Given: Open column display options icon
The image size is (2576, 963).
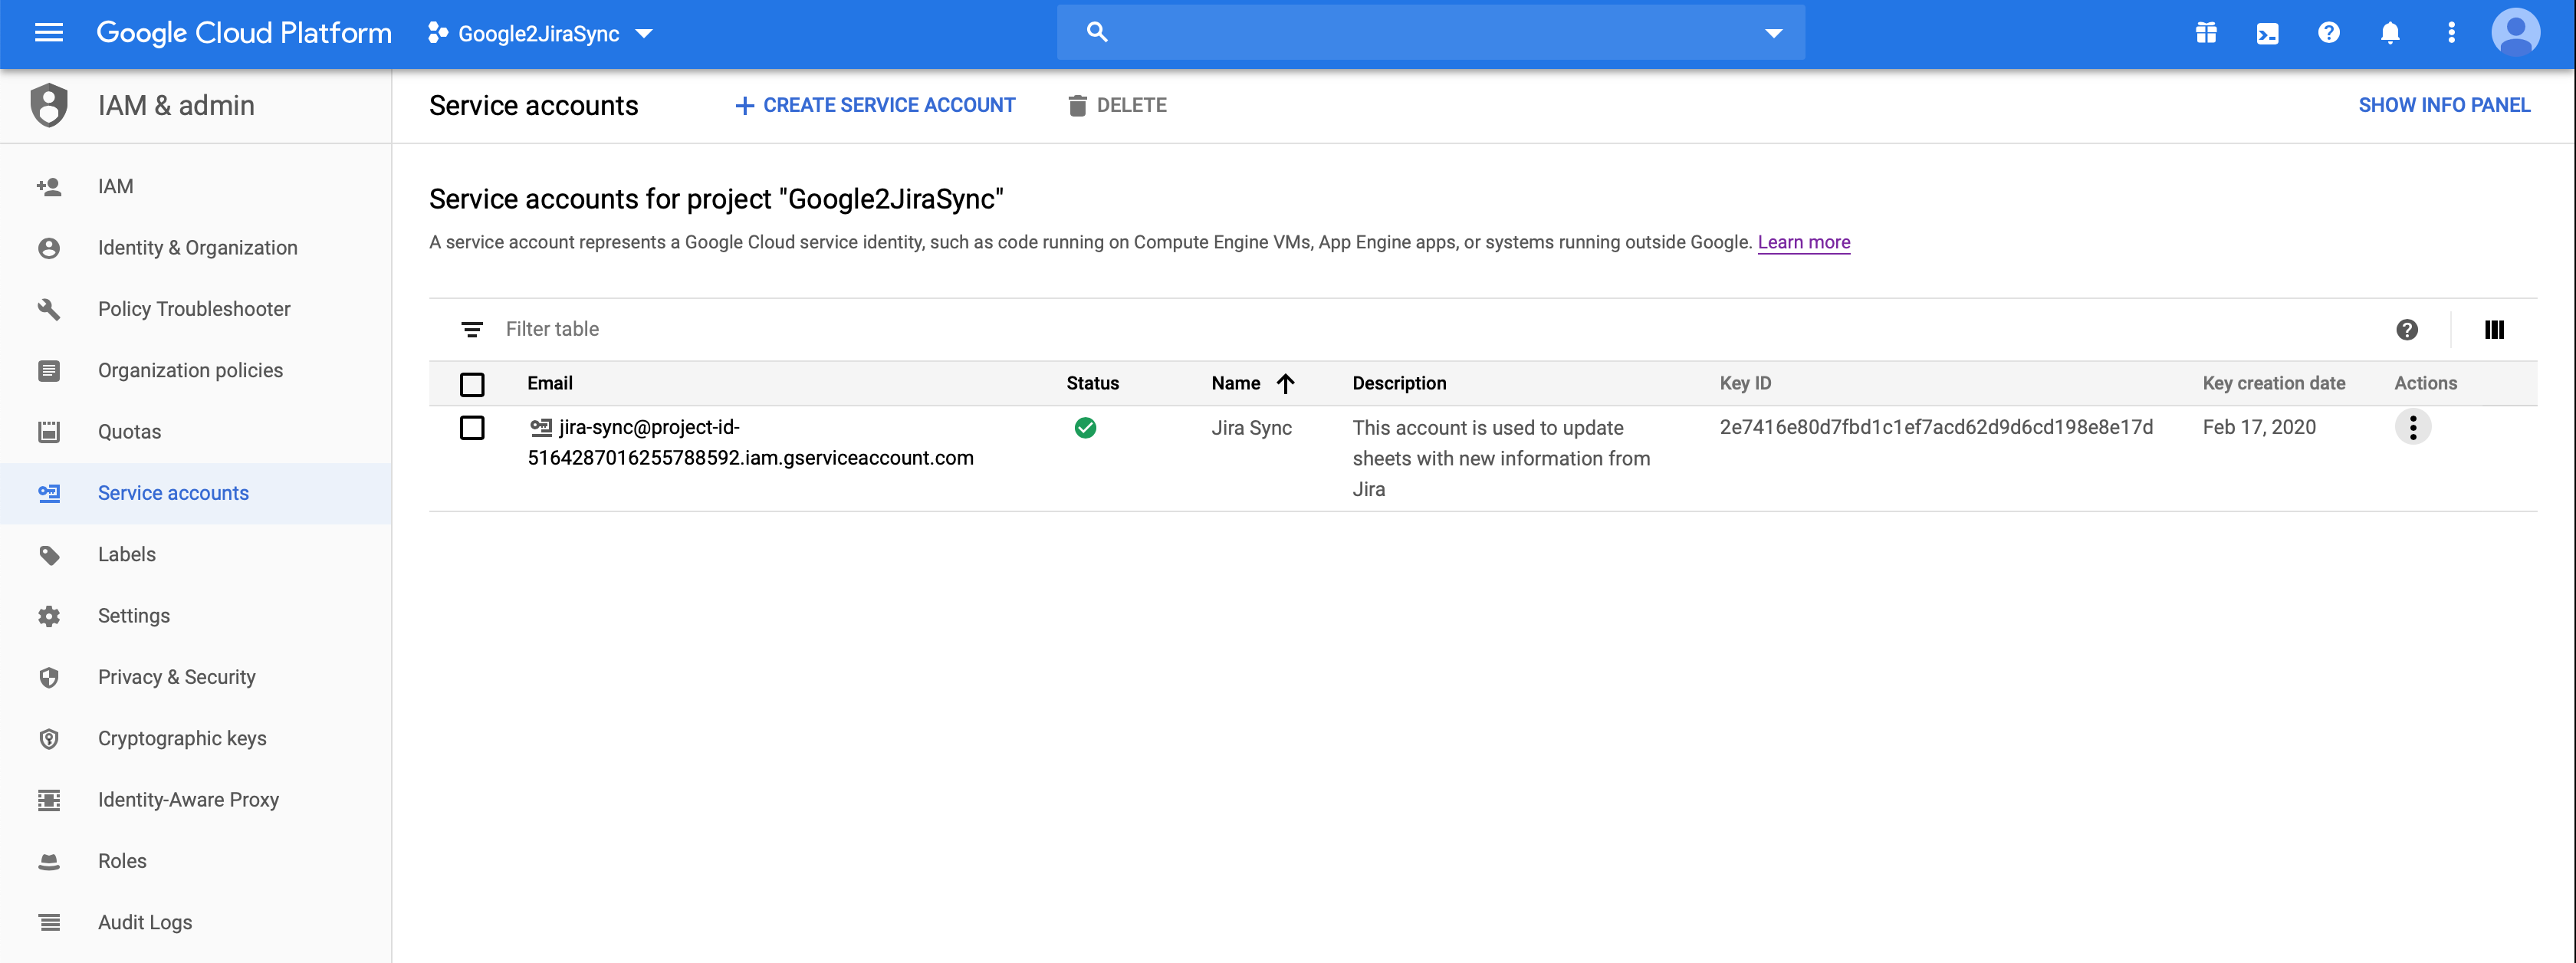Looking at the screenshot, I should coord(2494,330).
